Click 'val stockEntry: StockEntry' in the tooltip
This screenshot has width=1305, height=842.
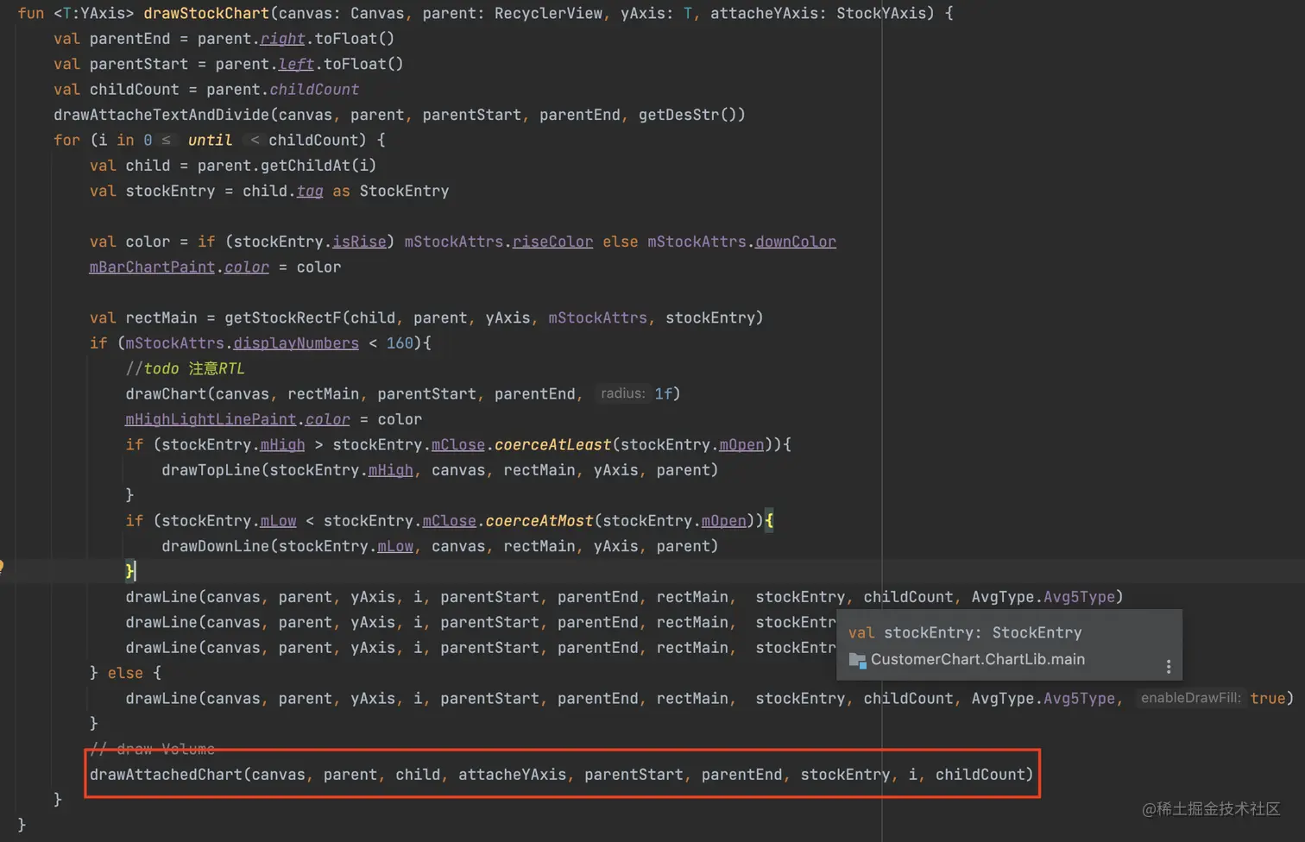pos(965,632)
